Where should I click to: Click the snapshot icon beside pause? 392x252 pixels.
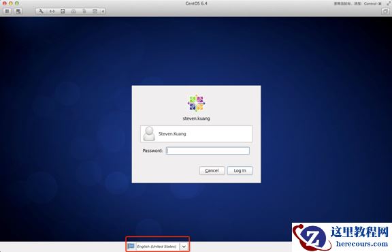[18, 12]
